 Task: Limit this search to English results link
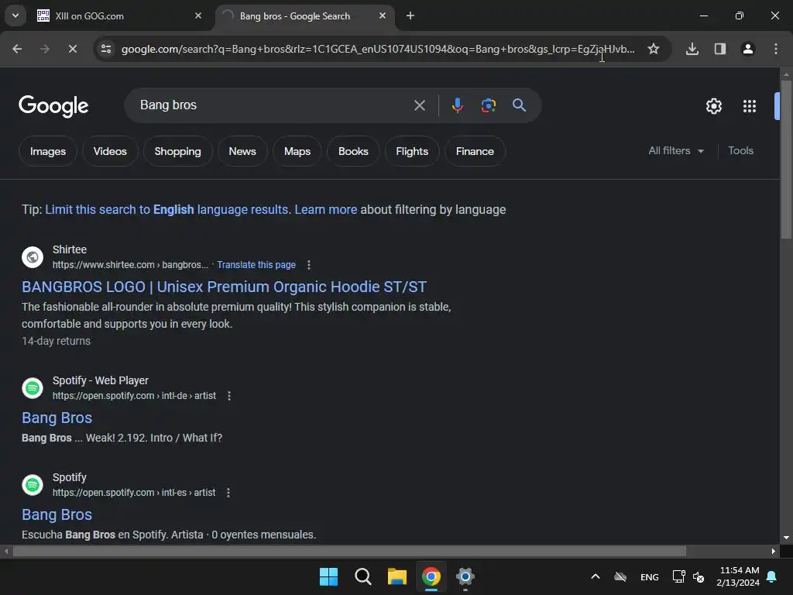167,209
